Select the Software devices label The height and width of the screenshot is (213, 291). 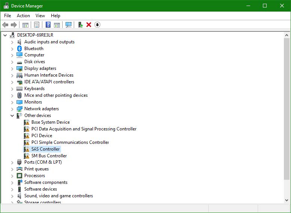41,189
